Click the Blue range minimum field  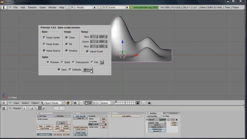pos(93,46)
